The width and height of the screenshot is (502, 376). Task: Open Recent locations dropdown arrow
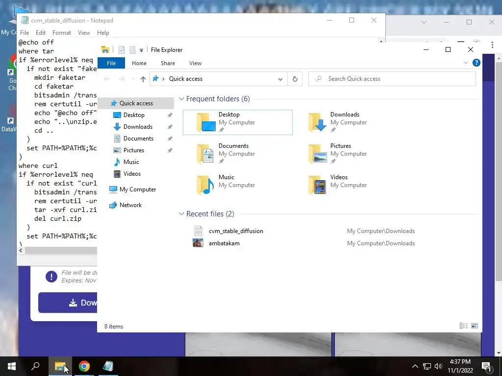click(x=132, y=79)
